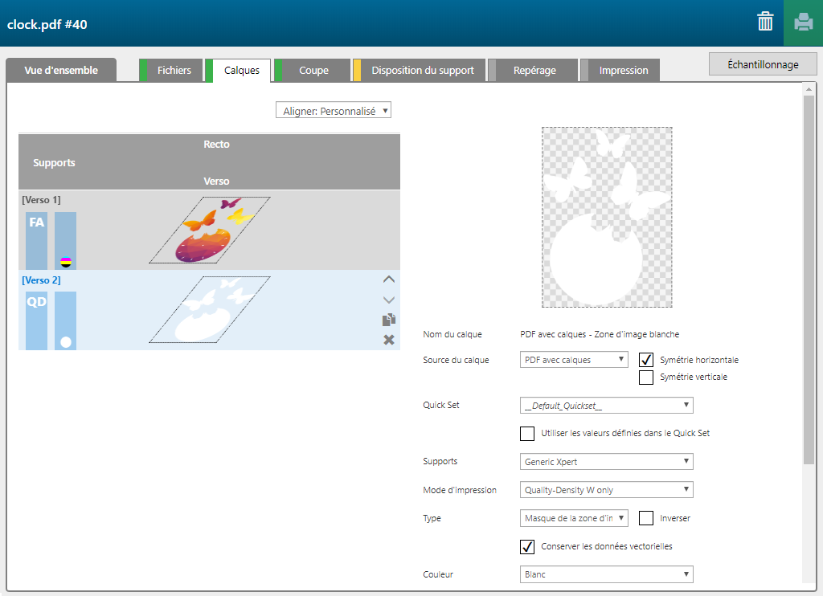Click the Verso 2 white layer thumbnail
Viewport: 823px width, 596px height.
point(210,309)
